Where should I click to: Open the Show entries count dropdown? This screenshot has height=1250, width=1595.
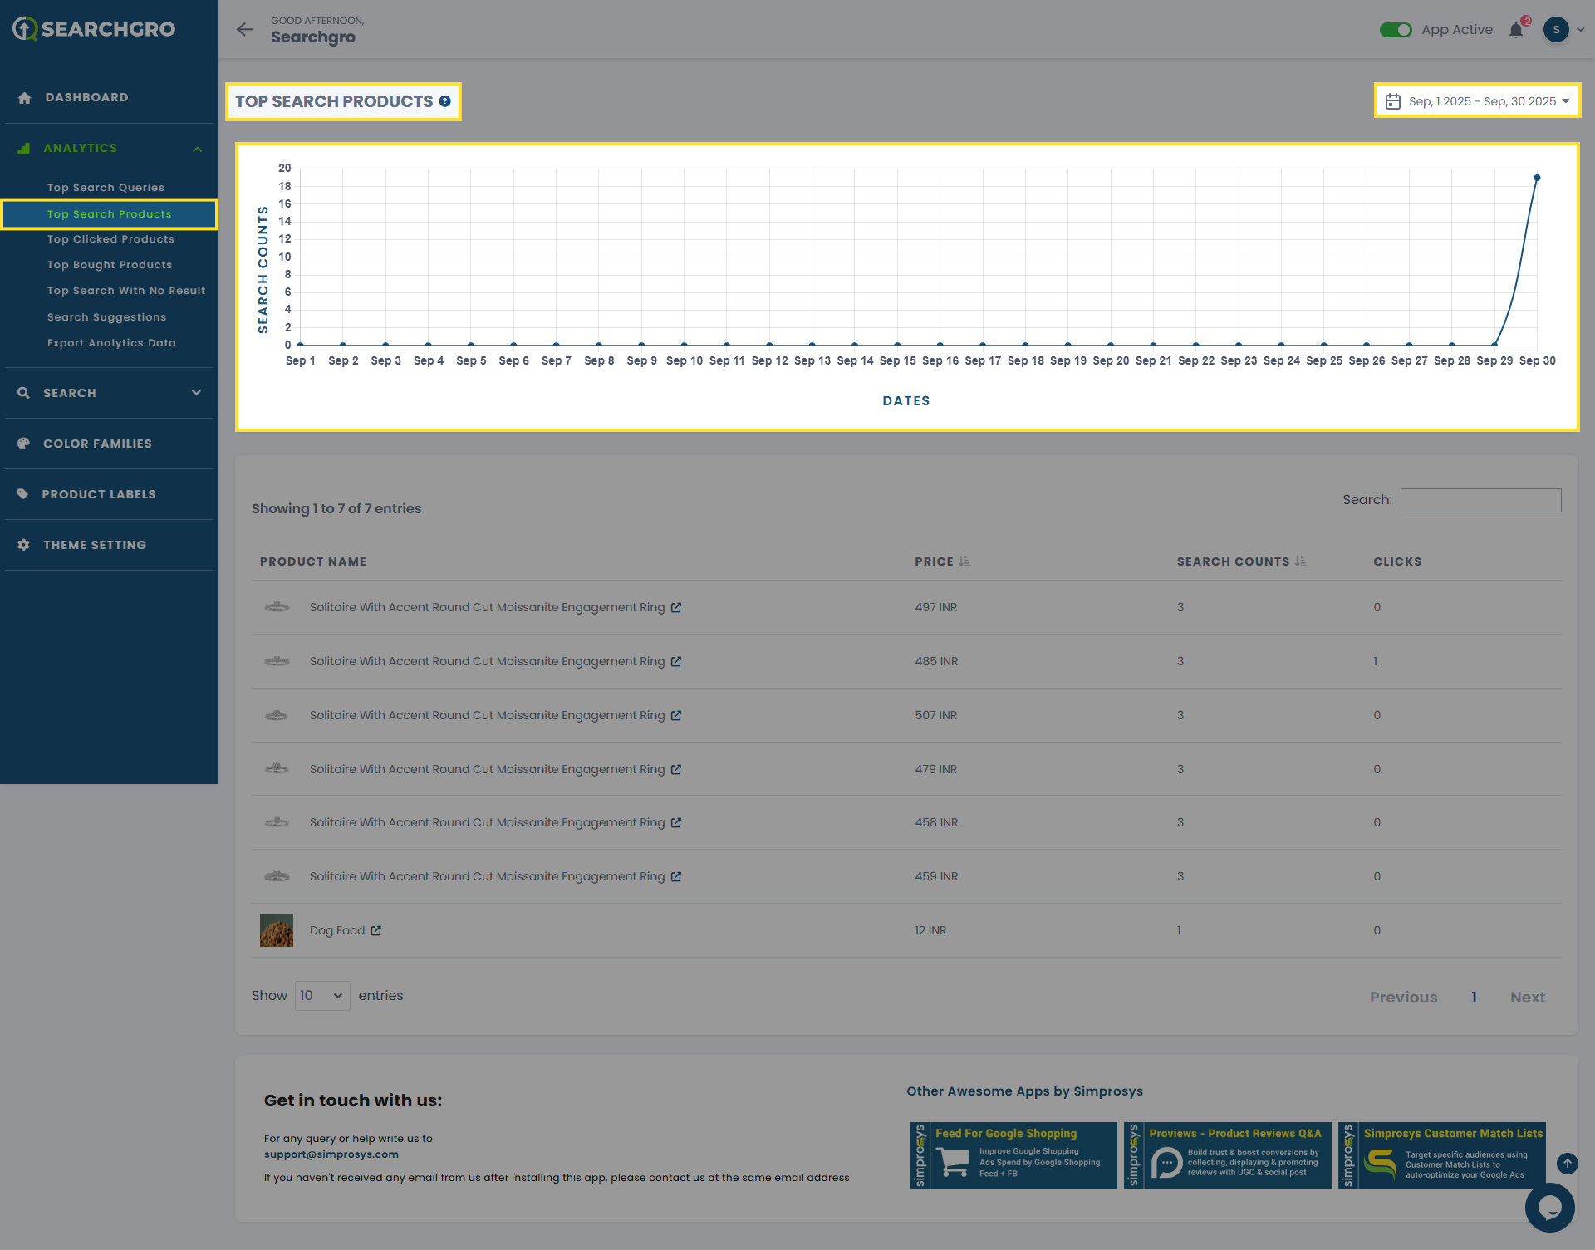coord(322,996)
